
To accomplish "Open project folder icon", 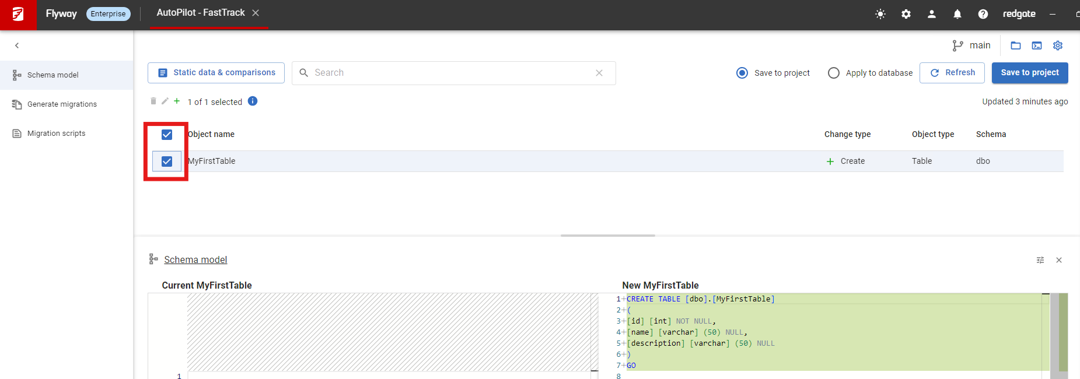I will 1016,45.
